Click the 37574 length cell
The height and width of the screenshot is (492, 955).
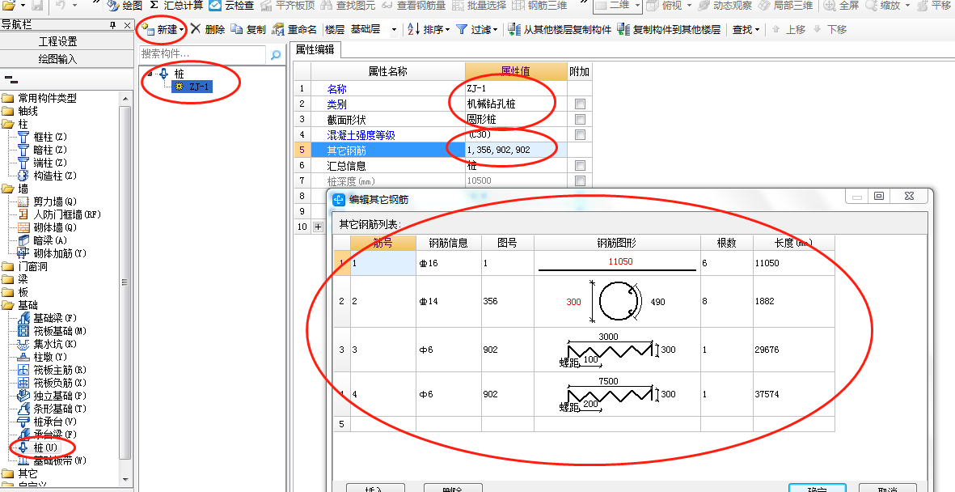(793, 394)
